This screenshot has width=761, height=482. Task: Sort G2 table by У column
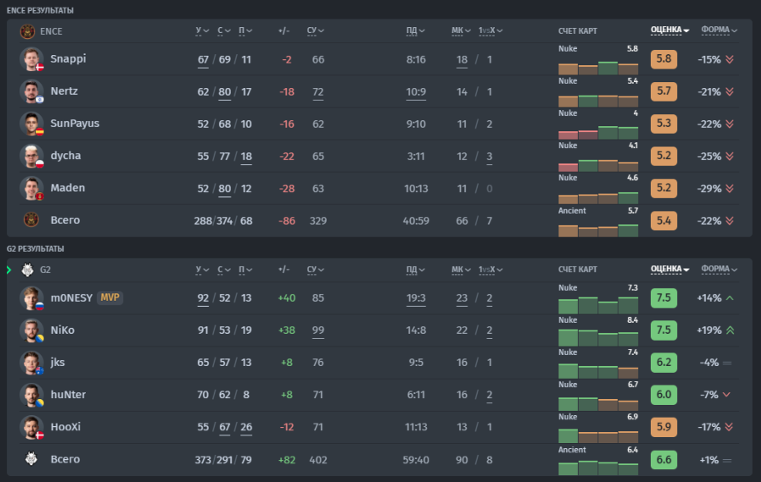click(202, 269)
